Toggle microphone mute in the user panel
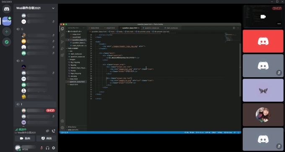Screen dimensions: 285x152 click(41, 148)
